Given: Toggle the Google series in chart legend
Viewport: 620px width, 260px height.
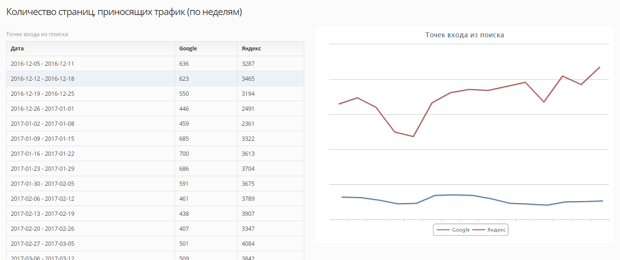Looking at the screenshot, I should tap(460, 230).
